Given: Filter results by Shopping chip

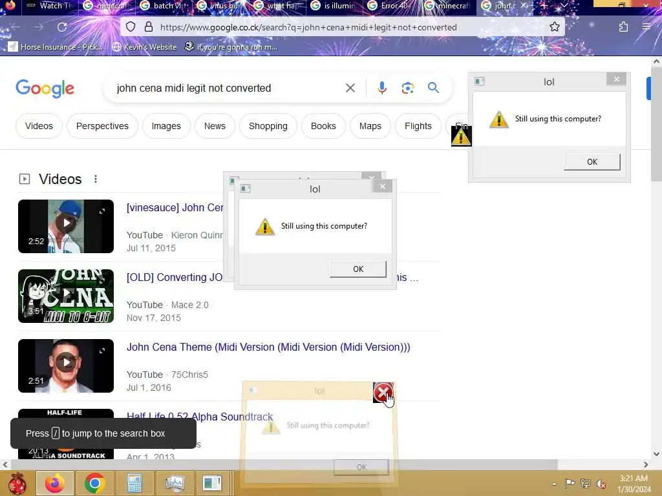Looking at the screenshot, I should pyautogui.click(x=268, y=126).
